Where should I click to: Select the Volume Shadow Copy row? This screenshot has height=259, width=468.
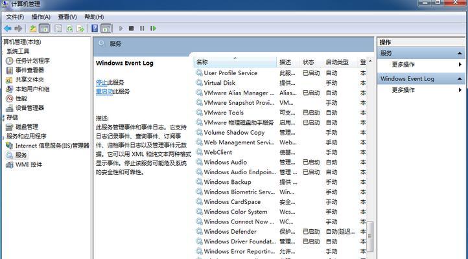tap(281, 132)
